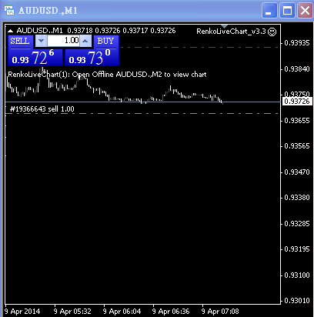Maximize the AUDUSD chart window
The height and width of the screenshot is (317, 314).
[x=287, y=11]
